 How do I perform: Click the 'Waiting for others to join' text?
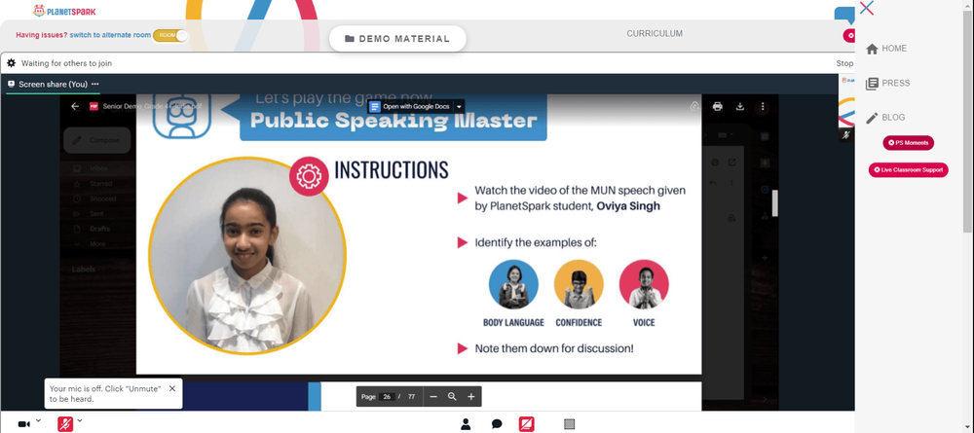(66, 63)
